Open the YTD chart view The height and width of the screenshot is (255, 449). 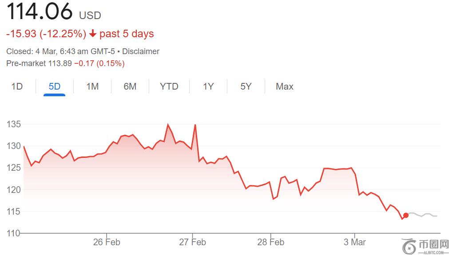point(169,86)
